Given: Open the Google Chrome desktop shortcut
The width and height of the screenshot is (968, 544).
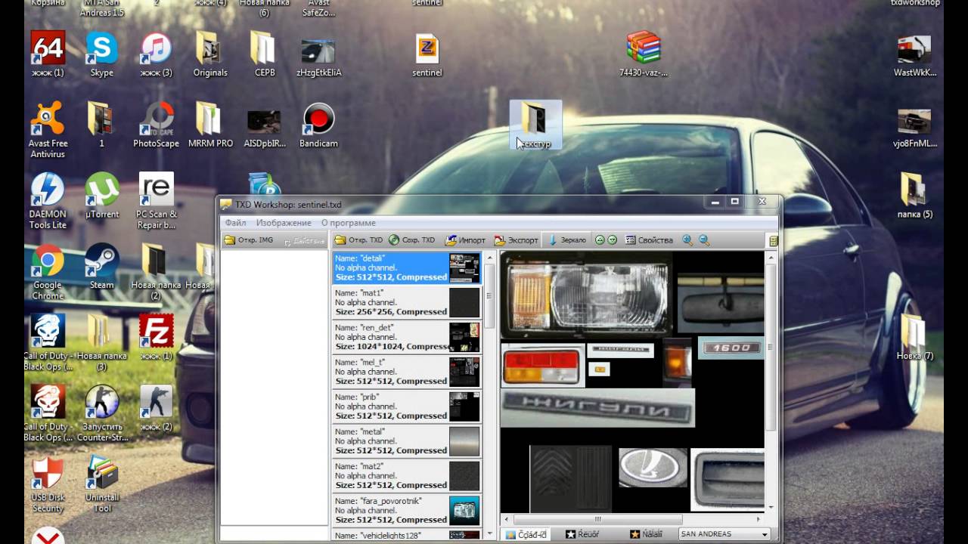Looking at the screenshot, I should [47, 273].
